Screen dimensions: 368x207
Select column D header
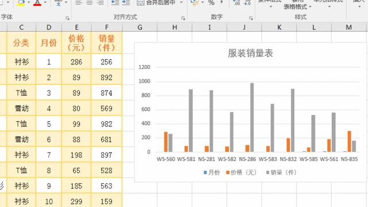pos(49,27)
